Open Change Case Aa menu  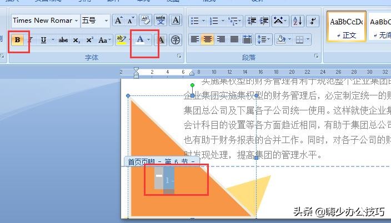[x=104, y=40]
